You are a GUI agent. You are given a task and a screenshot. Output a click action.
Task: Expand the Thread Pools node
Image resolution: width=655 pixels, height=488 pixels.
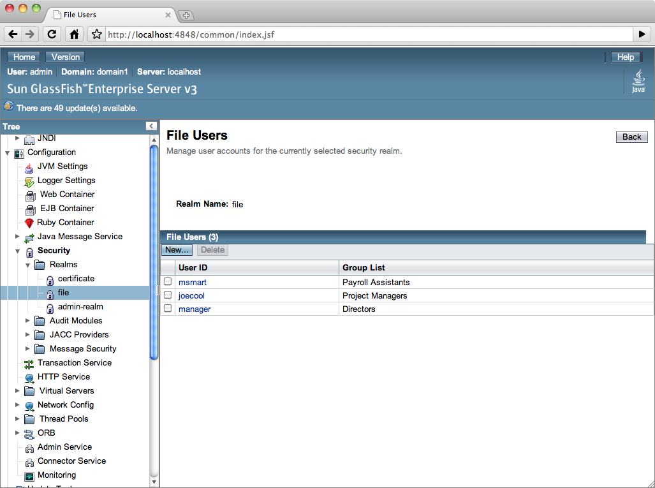(x=17, y=418)
